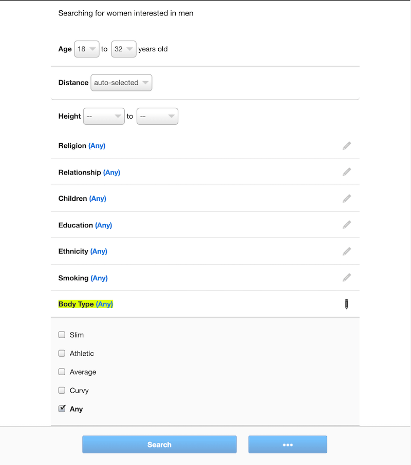Open the maximum Height dropdown
This screenshot has height=465, width=411.
pos(157,117)
